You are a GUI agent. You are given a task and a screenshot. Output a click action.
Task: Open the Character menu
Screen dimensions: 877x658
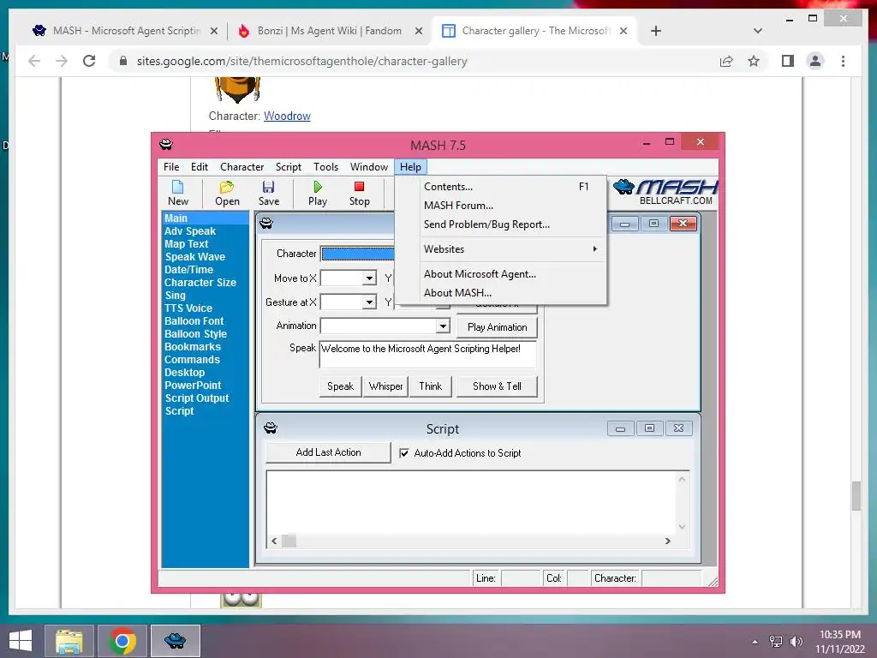pyautogui.click(x=242, y=167)
